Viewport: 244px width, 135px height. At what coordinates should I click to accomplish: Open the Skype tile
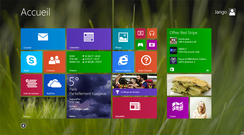pyautogui.click(x=31, y=61)
